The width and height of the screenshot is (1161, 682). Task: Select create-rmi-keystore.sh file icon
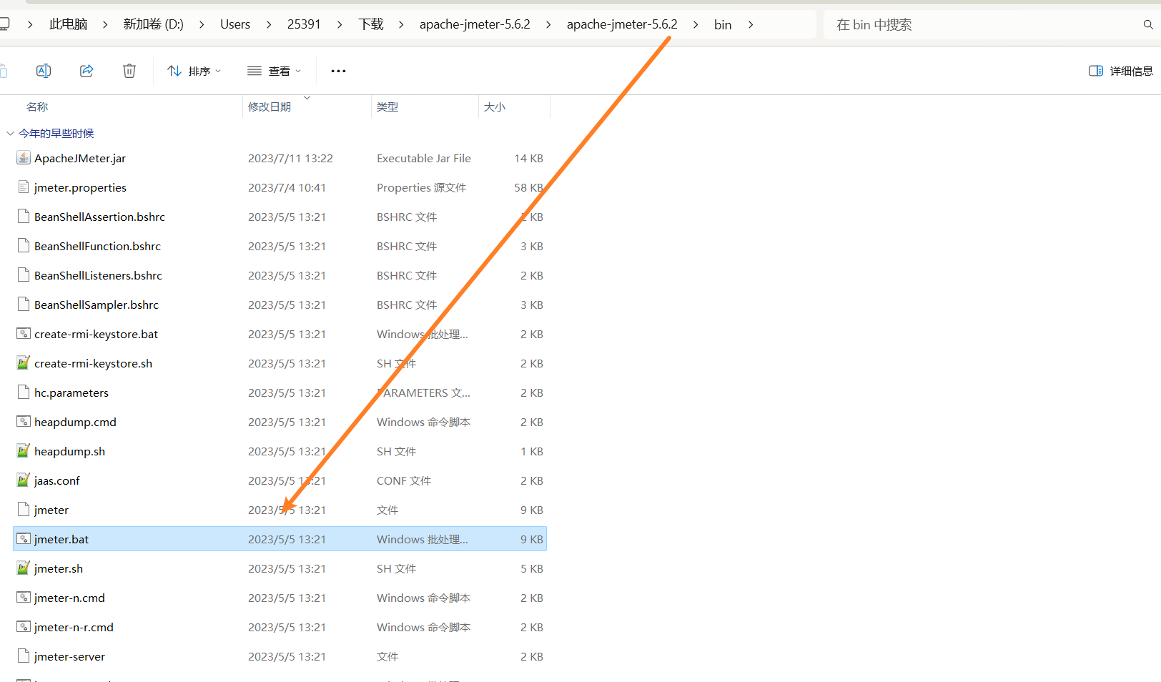pos(24,363)
